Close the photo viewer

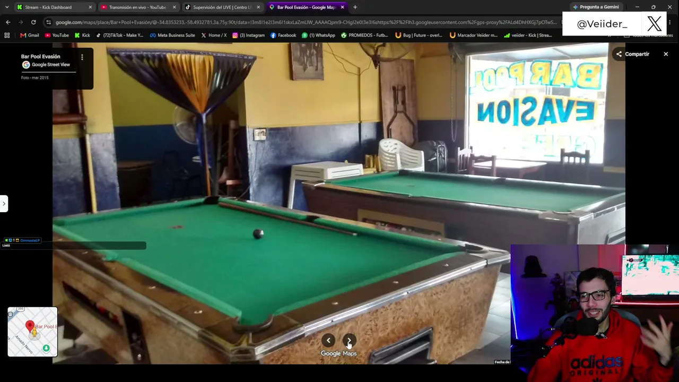[x=666, y=54]
